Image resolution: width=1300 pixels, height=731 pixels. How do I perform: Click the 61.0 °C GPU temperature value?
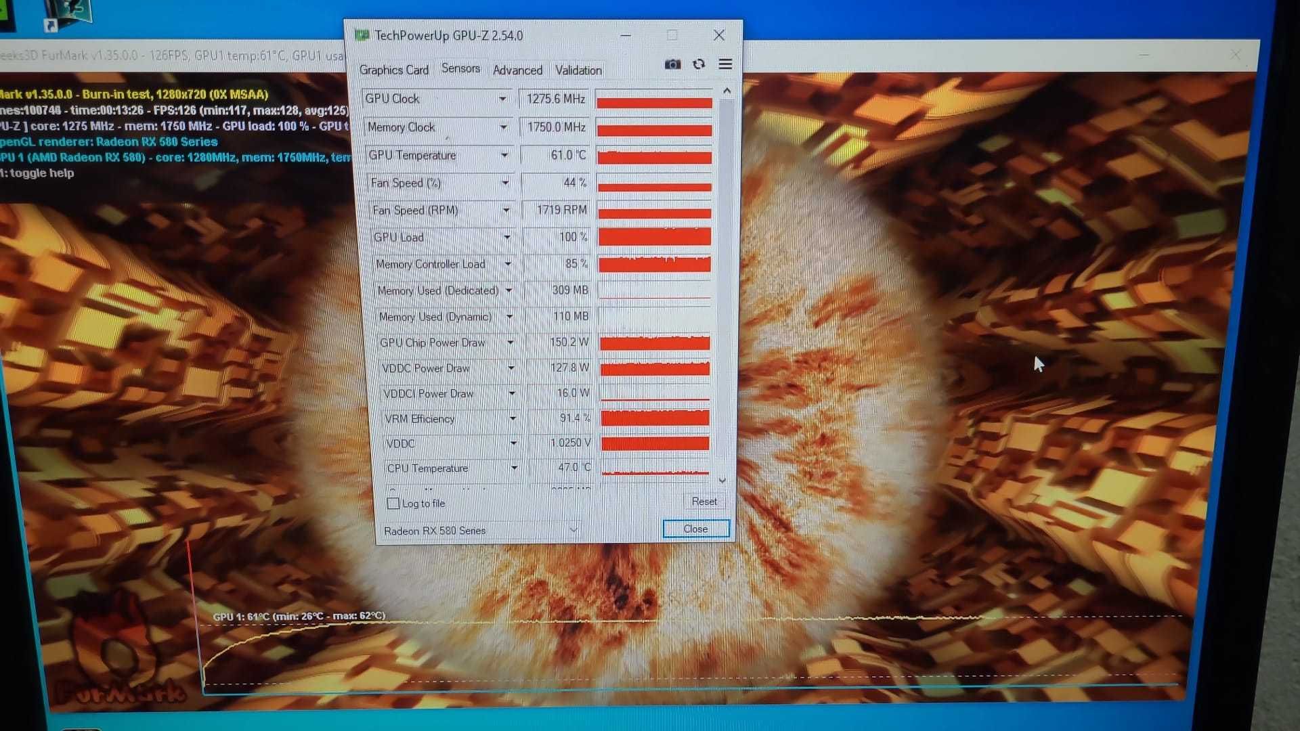567,155
